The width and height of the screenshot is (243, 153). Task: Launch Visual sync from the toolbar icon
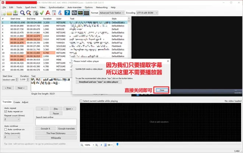(36, 13)
